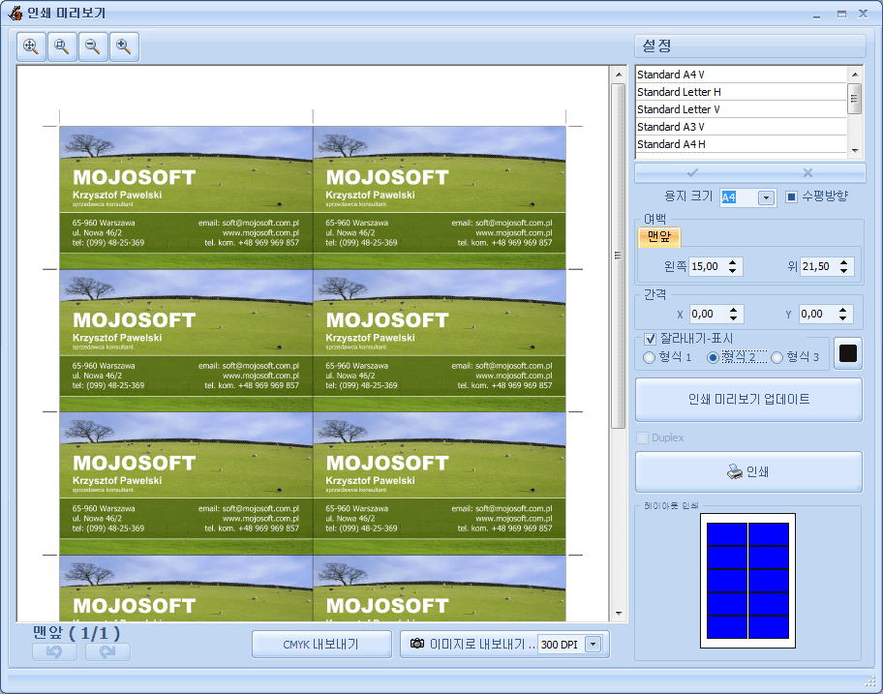Select the 형식 1 radio button

pos(649,357)
